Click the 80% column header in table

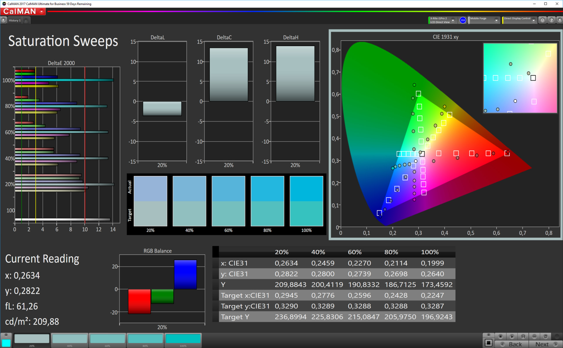tap(391, 252)
